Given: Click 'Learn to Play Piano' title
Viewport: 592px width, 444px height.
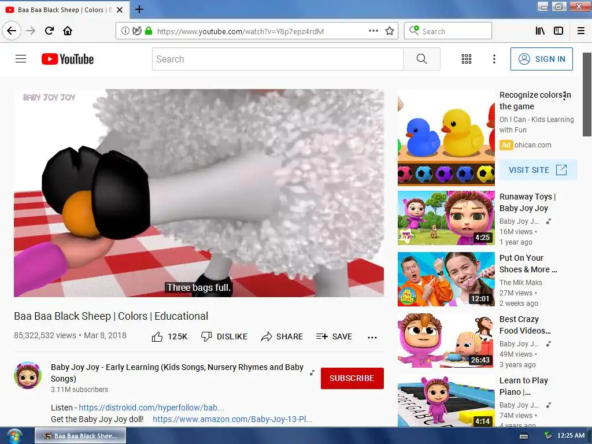Looking at the screenshot, I should tap(524, 386).
